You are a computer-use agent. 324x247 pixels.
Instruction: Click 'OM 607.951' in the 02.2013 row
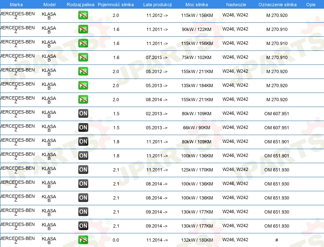[277, 114]
